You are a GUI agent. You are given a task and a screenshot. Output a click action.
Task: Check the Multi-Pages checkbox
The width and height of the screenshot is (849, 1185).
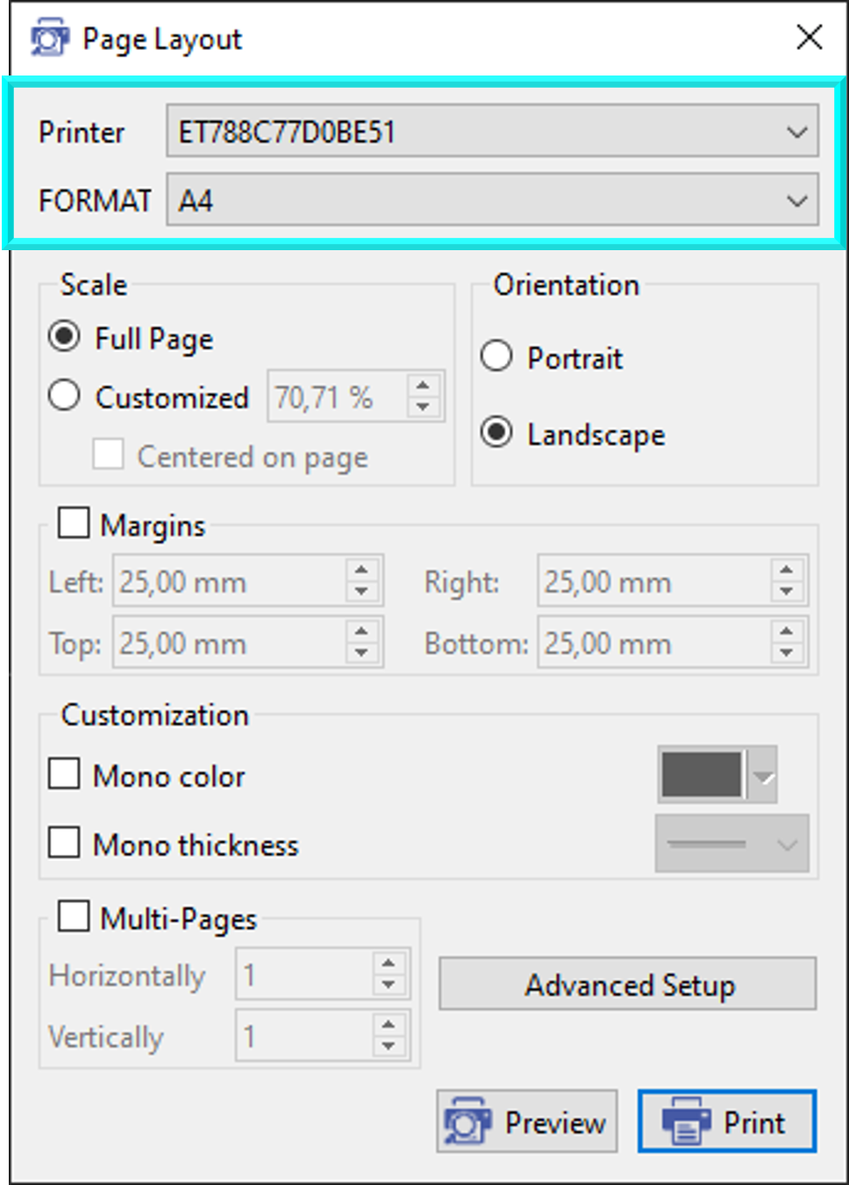point(74,916)
